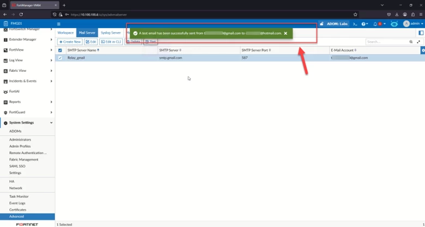Collapse the System Settings menu chevron
Screen dimensions: 425x227
tap(51, 123)
